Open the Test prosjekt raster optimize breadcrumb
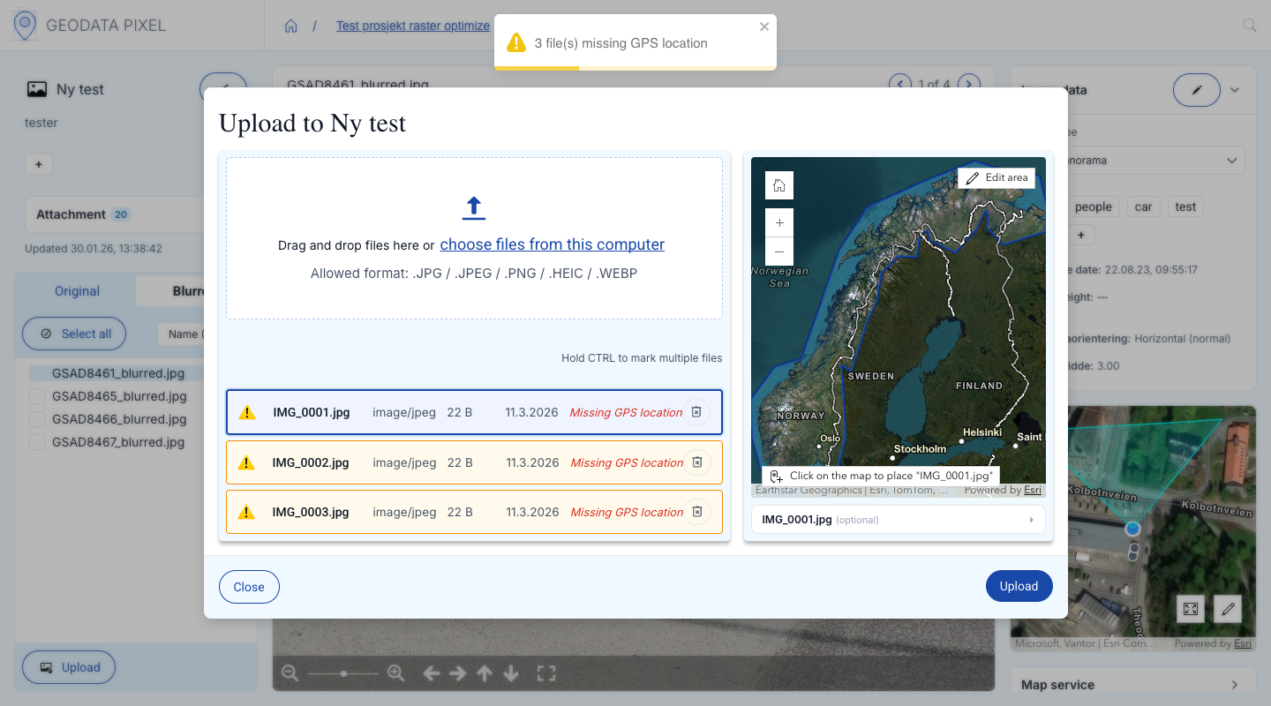This screenshot has width=1271, height=706. tap(413, 26)
